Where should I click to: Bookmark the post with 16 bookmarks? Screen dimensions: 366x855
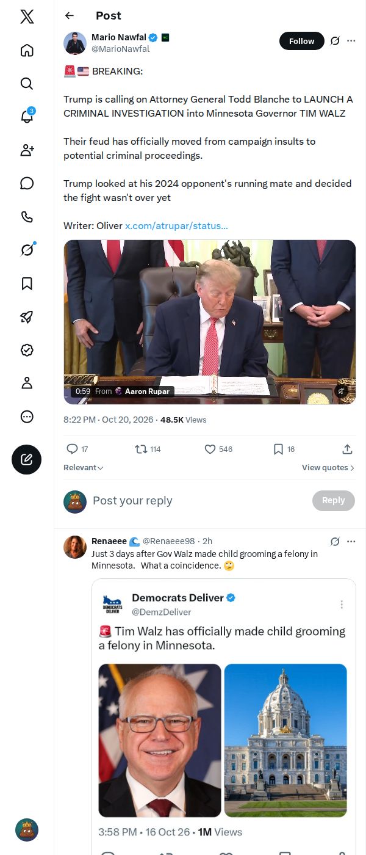[x=284, y=449]
